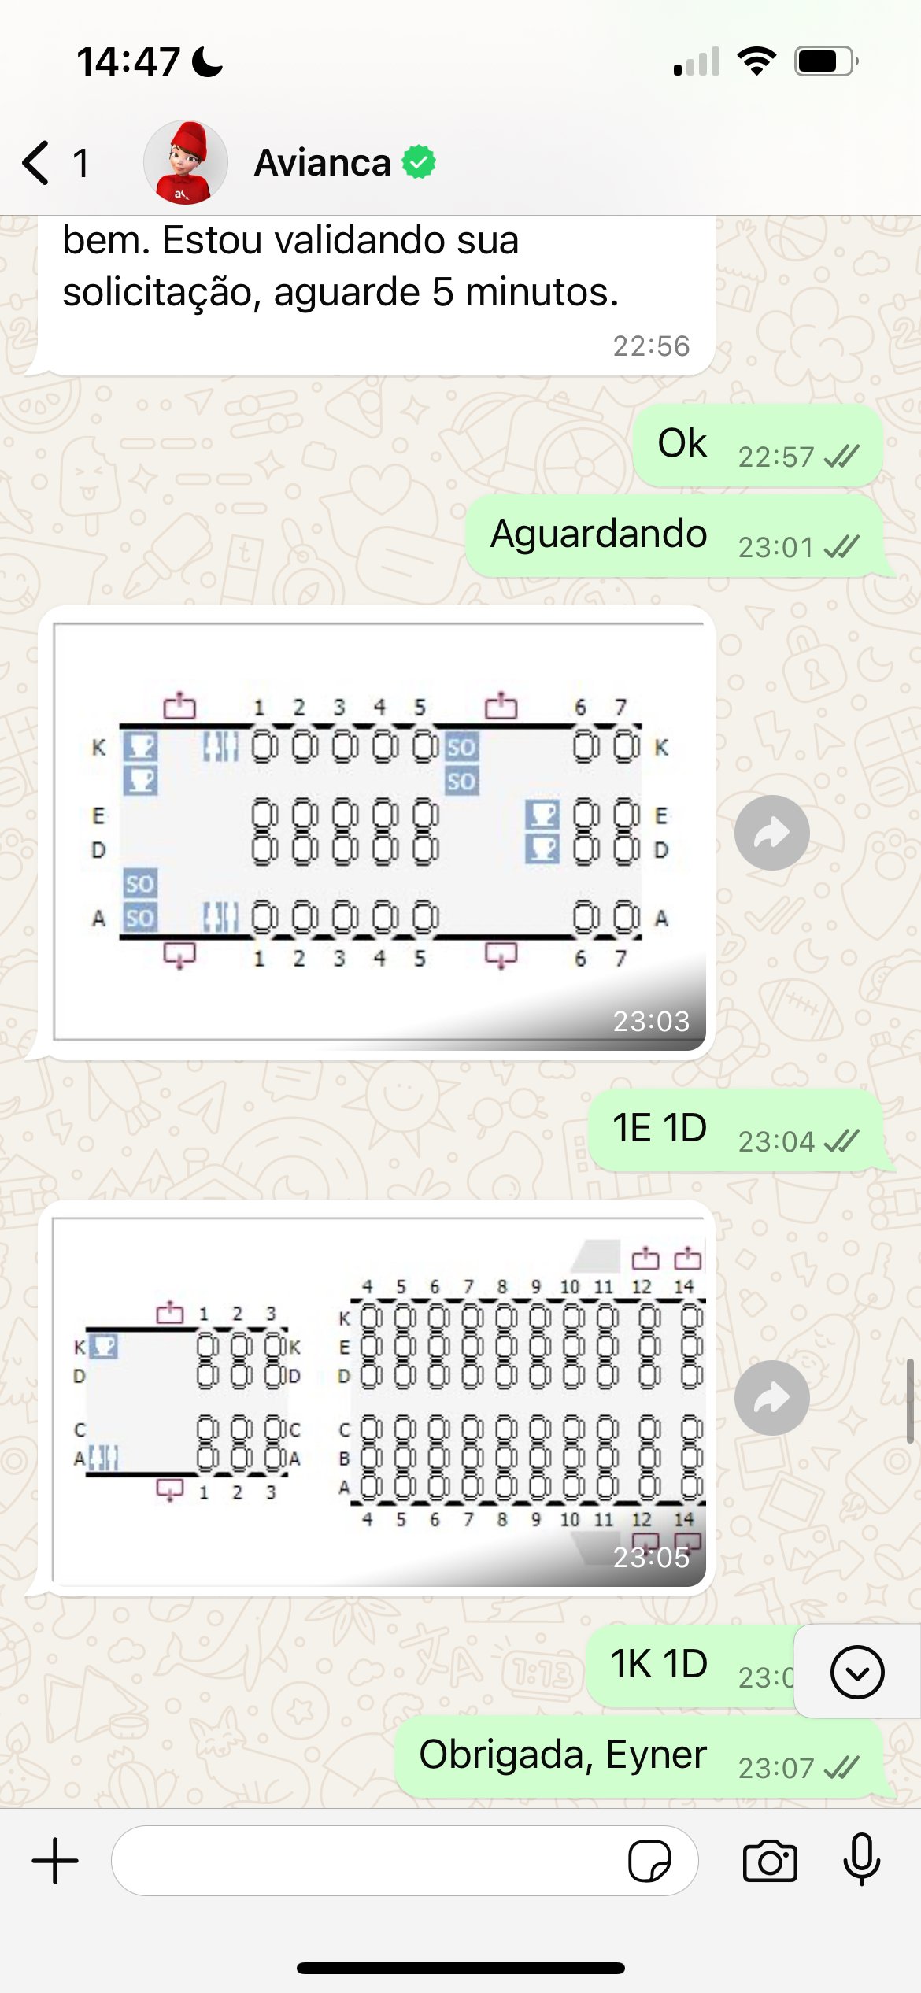Image resolution: width=921 pixels, height=1993 pixels.
Task: Tap the microphone to record voice
Action: [862, 1859]
